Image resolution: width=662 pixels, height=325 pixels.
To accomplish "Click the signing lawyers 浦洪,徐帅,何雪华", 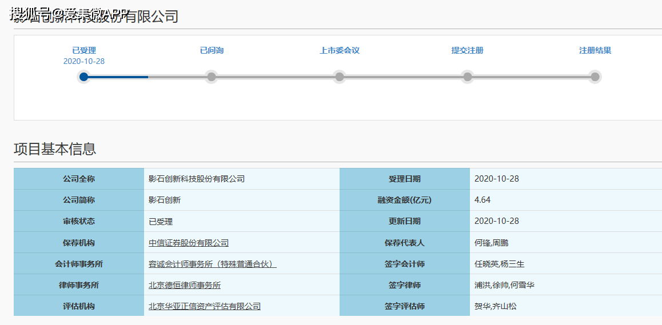I will 505,286.
